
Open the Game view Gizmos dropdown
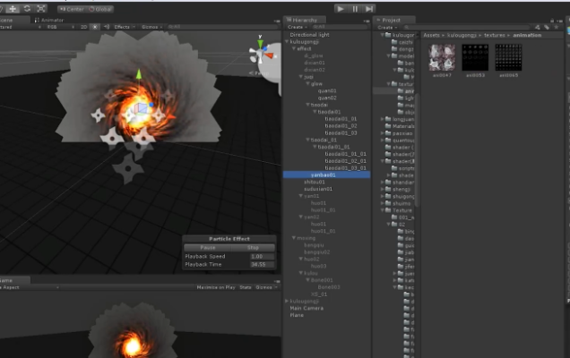tap(266, 287)
